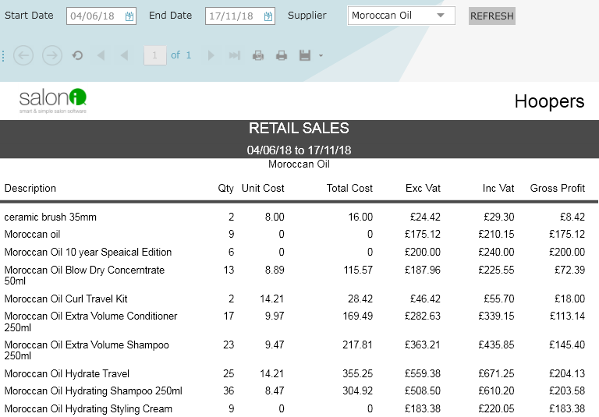
Task: Click the £671.25 Inc Vat value
Action: [496, 373]
